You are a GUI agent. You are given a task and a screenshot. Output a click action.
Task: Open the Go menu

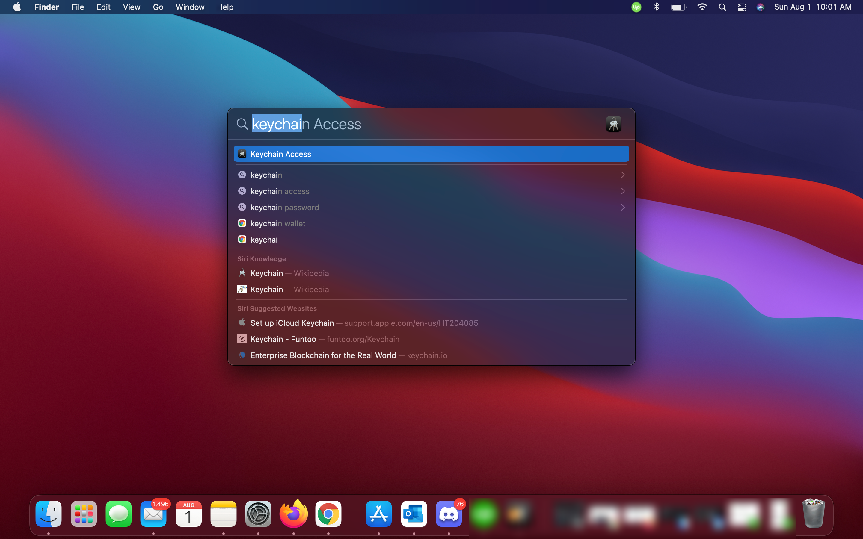(158, 7)
